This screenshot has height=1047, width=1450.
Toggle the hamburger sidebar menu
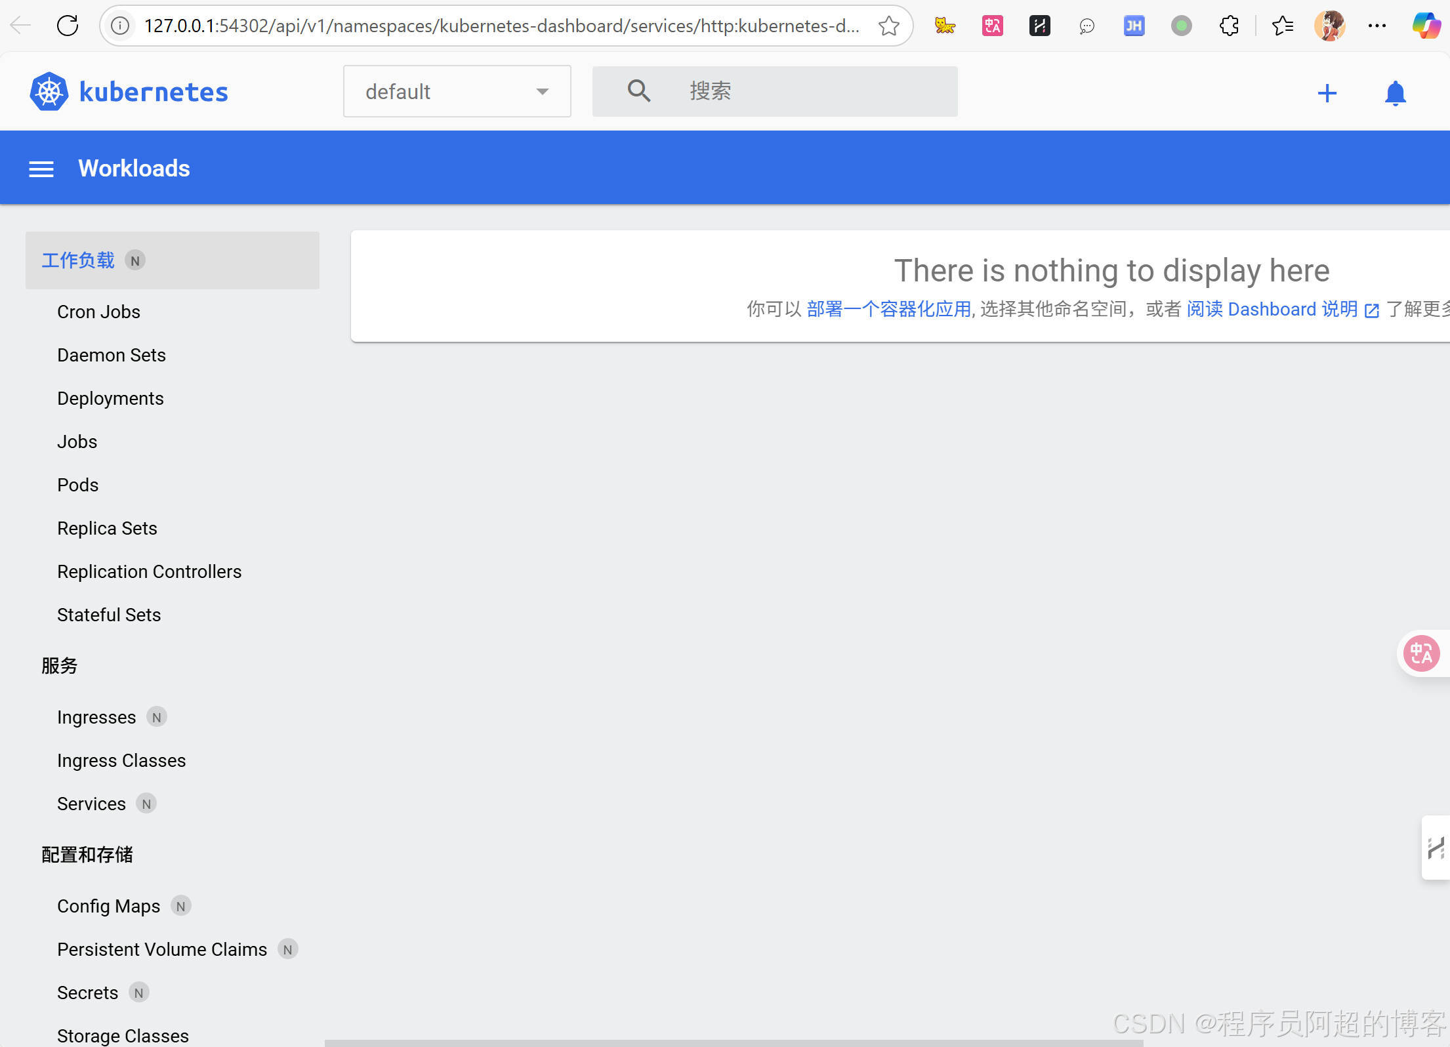coord(41,169)
